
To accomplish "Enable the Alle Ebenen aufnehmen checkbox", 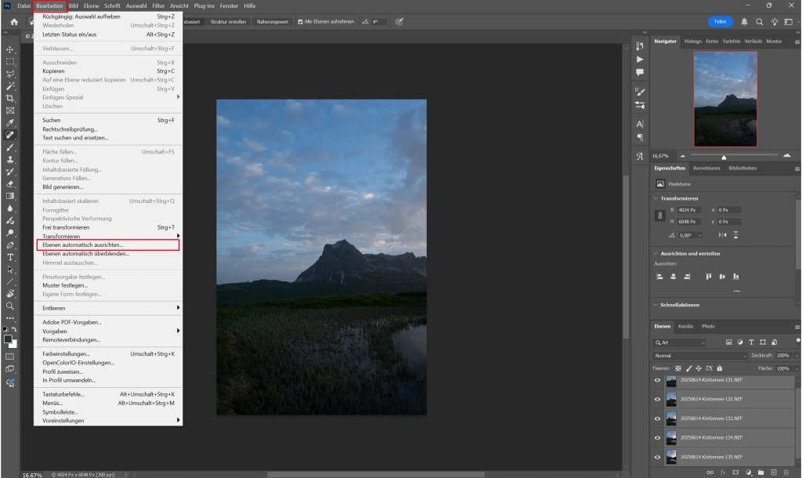I will click(299, 22).
